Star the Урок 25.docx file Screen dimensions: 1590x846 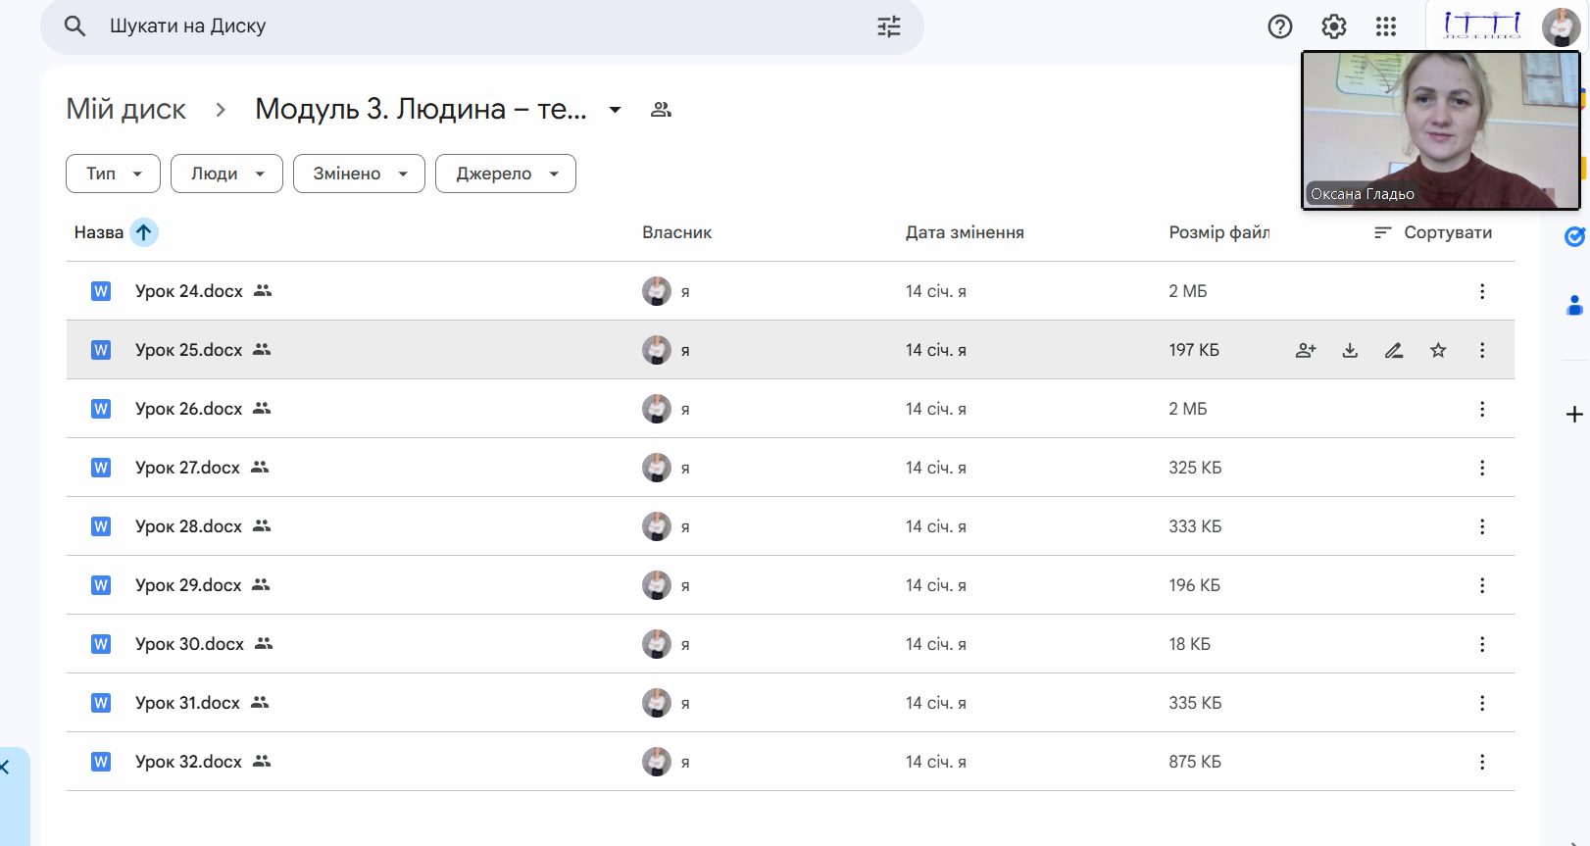(1438, 350)
